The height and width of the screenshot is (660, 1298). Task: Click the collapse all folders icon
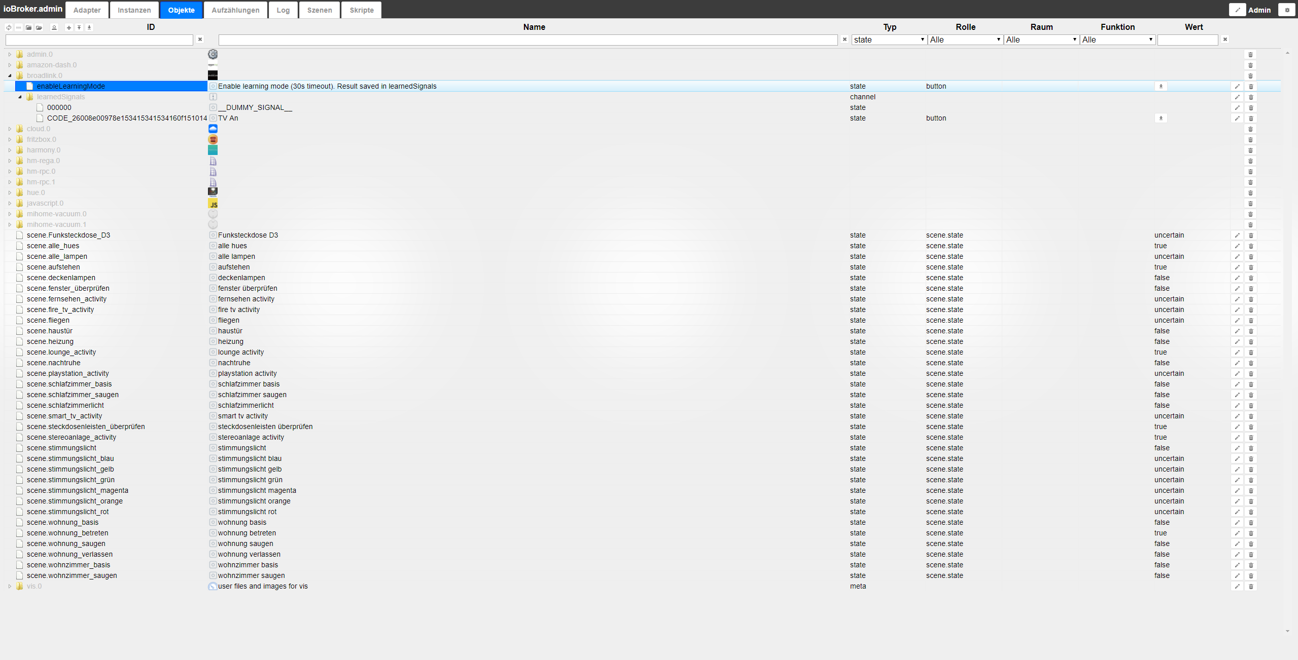tap(29, 27)
